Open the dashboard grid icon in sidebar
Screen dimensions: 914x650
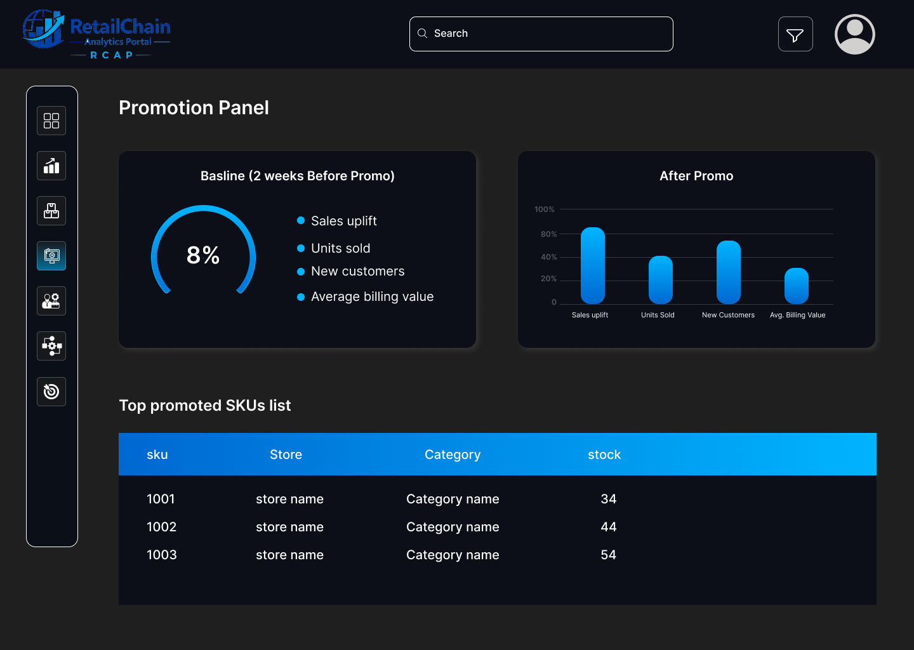pyautogui.click(x=51, y=120)
